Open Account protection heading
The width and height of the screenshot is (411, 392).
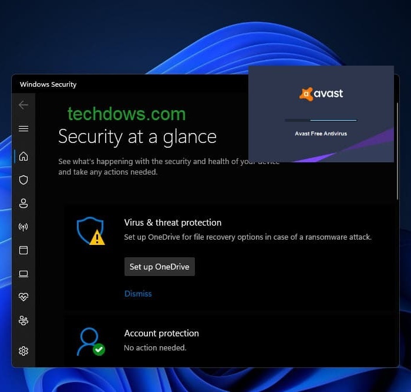click(161, 333)
